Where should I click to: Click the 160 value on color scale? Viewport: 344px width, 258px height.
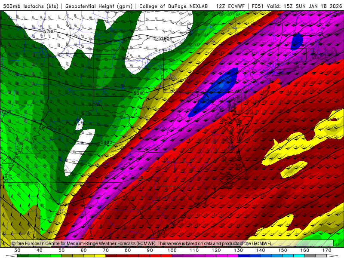(x=305, y=250)
